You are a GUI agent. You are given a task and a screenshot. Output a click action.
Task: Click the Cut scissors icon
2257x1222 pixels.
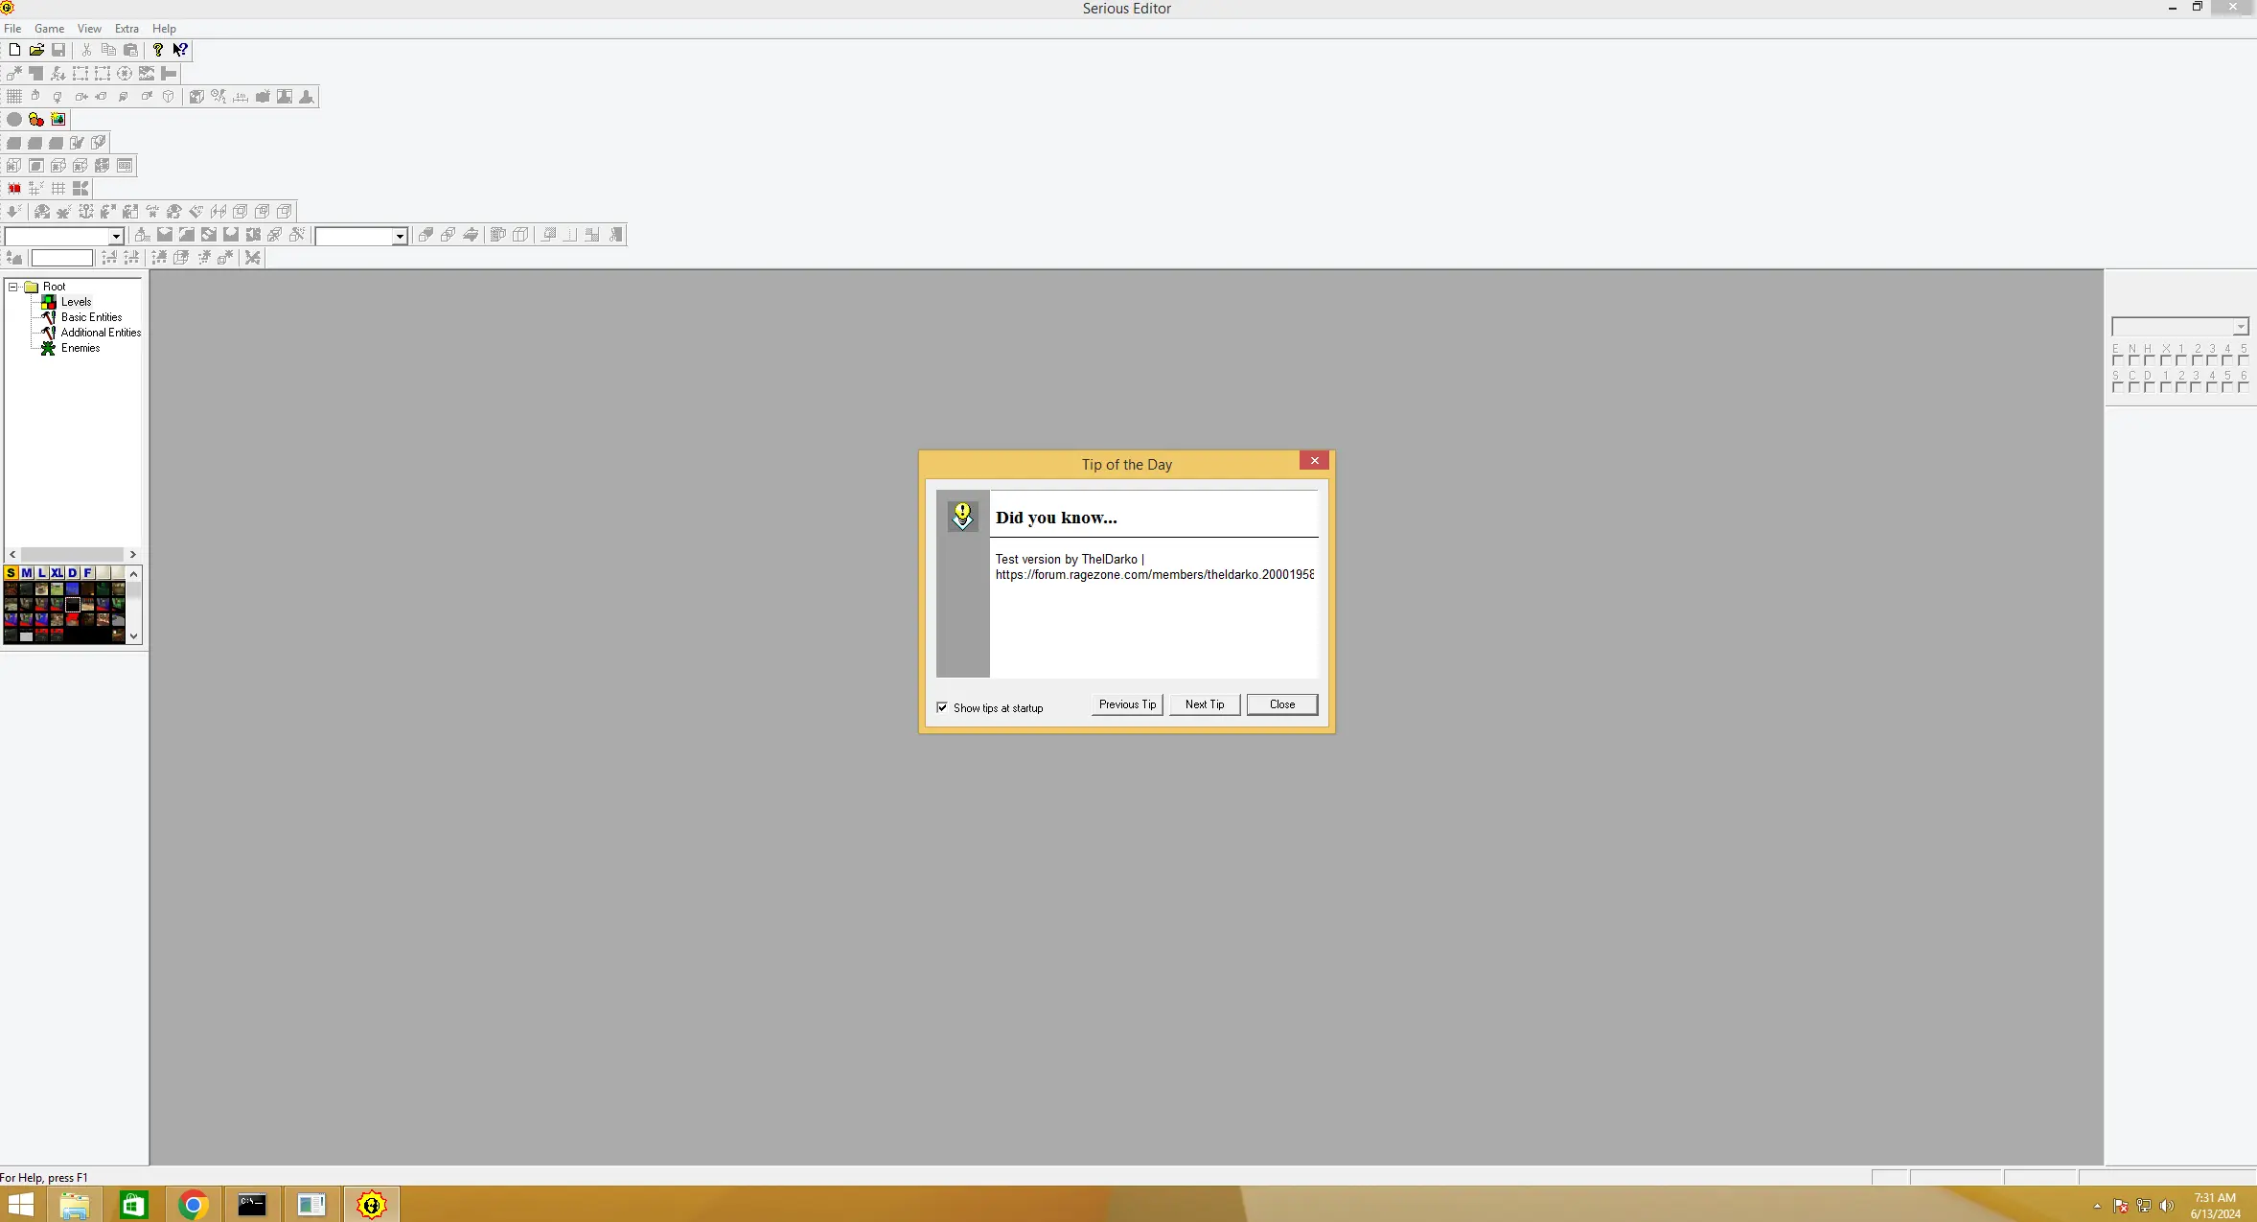click(86, 50)
